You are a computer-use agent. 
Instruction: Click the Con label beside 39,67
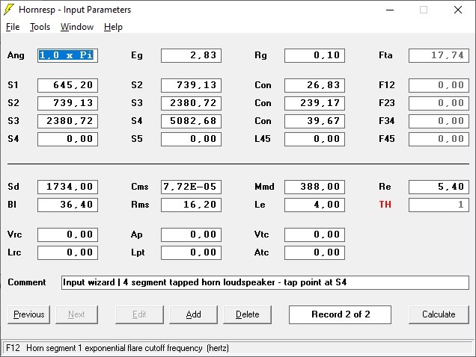coord(263,121)
